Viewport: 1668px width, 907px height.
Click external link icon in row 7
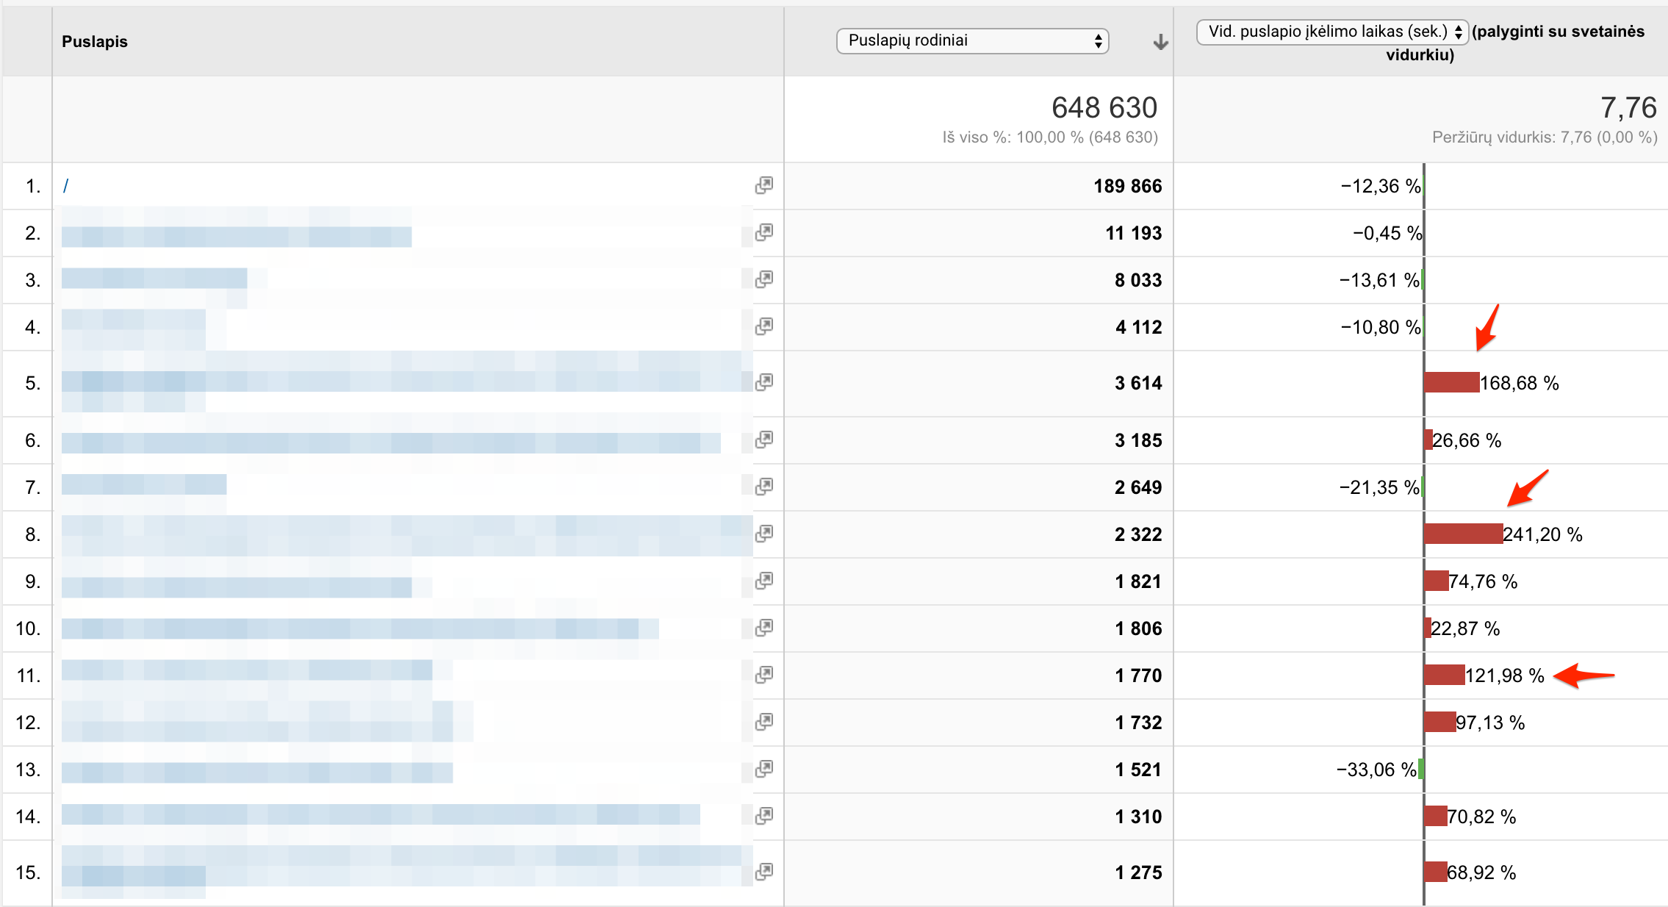pyautogui.click(x=764, y=486)
